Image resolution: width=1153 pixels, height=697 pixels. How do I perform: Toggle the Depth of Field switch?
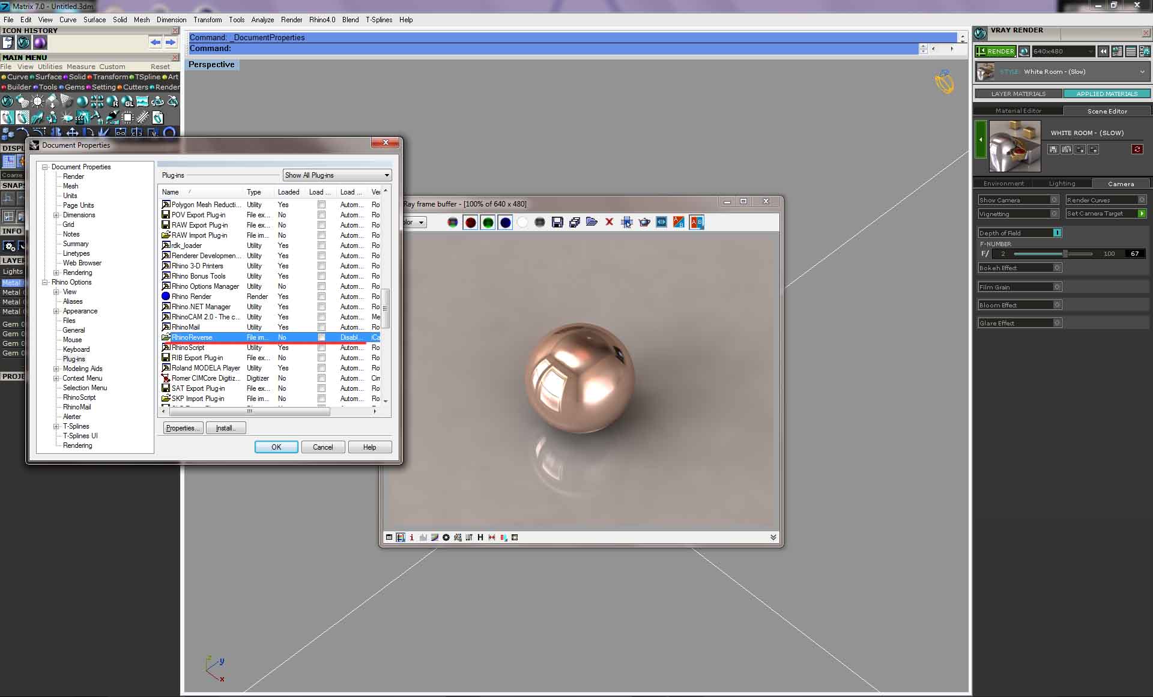(1057, 233)
